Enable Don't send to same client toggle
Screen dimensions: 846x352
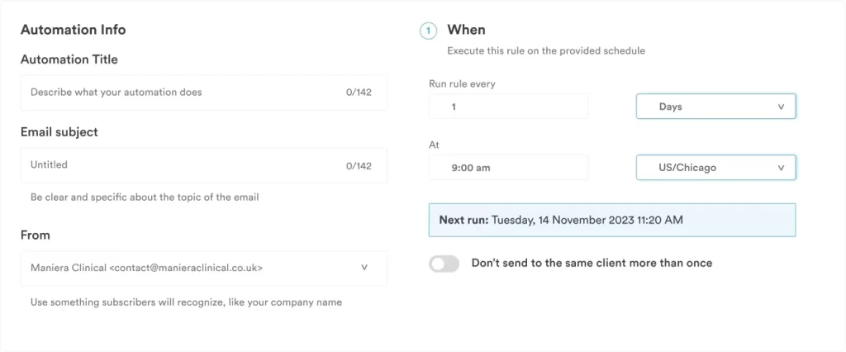444,264
